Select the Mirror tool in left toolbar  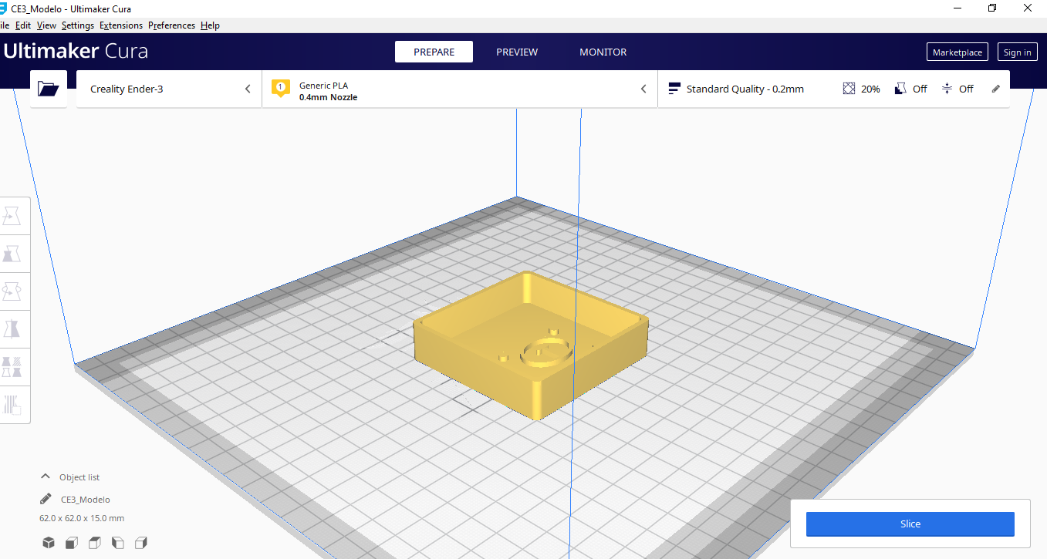pyautogui.click(x=12, y=329)
